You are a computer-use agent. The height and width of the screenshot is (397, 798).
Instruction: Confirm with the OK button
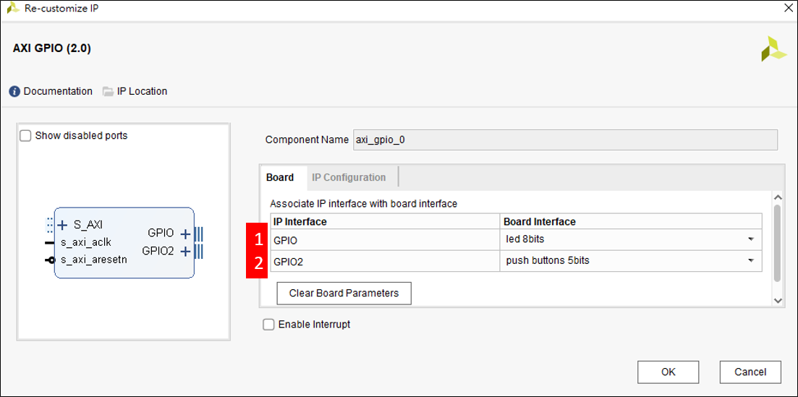coord(668,372)
